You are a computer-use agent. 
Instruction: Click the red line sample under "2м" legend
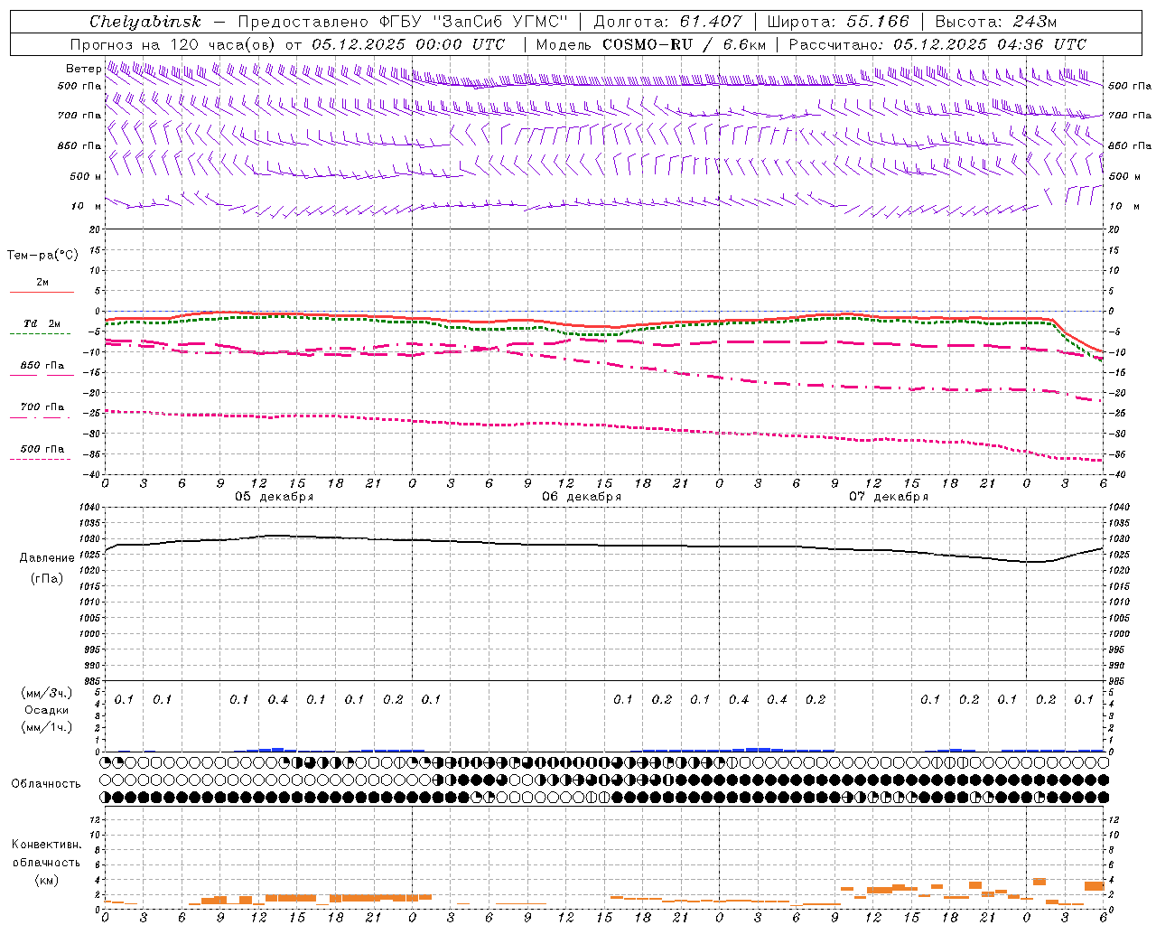[42, 293]
